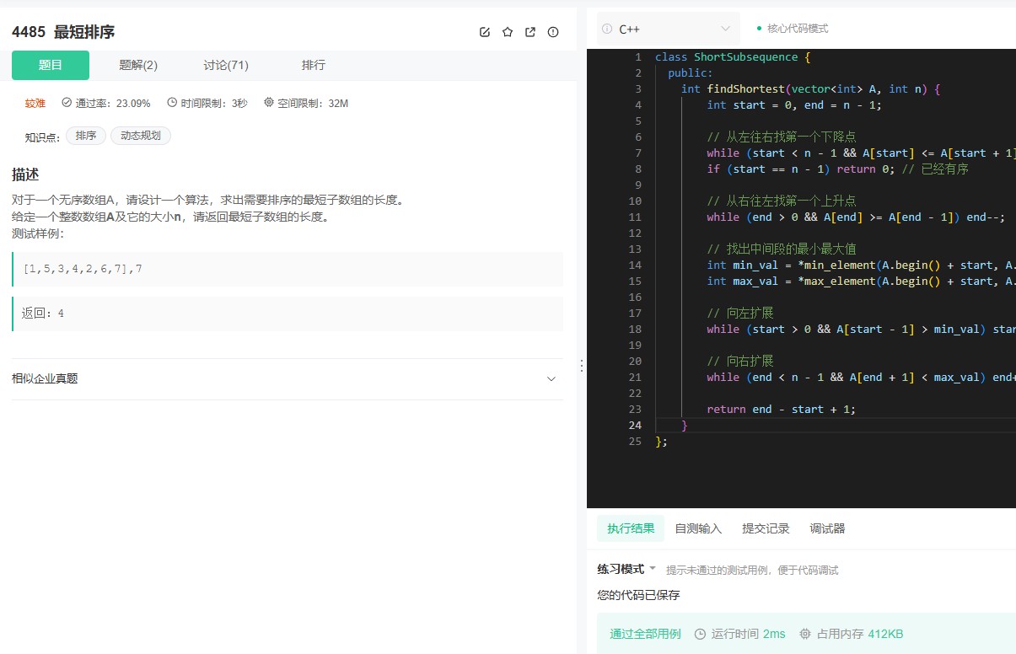
Task: Click the report issue exclamation icon
Action: click(x=553, y=32)
